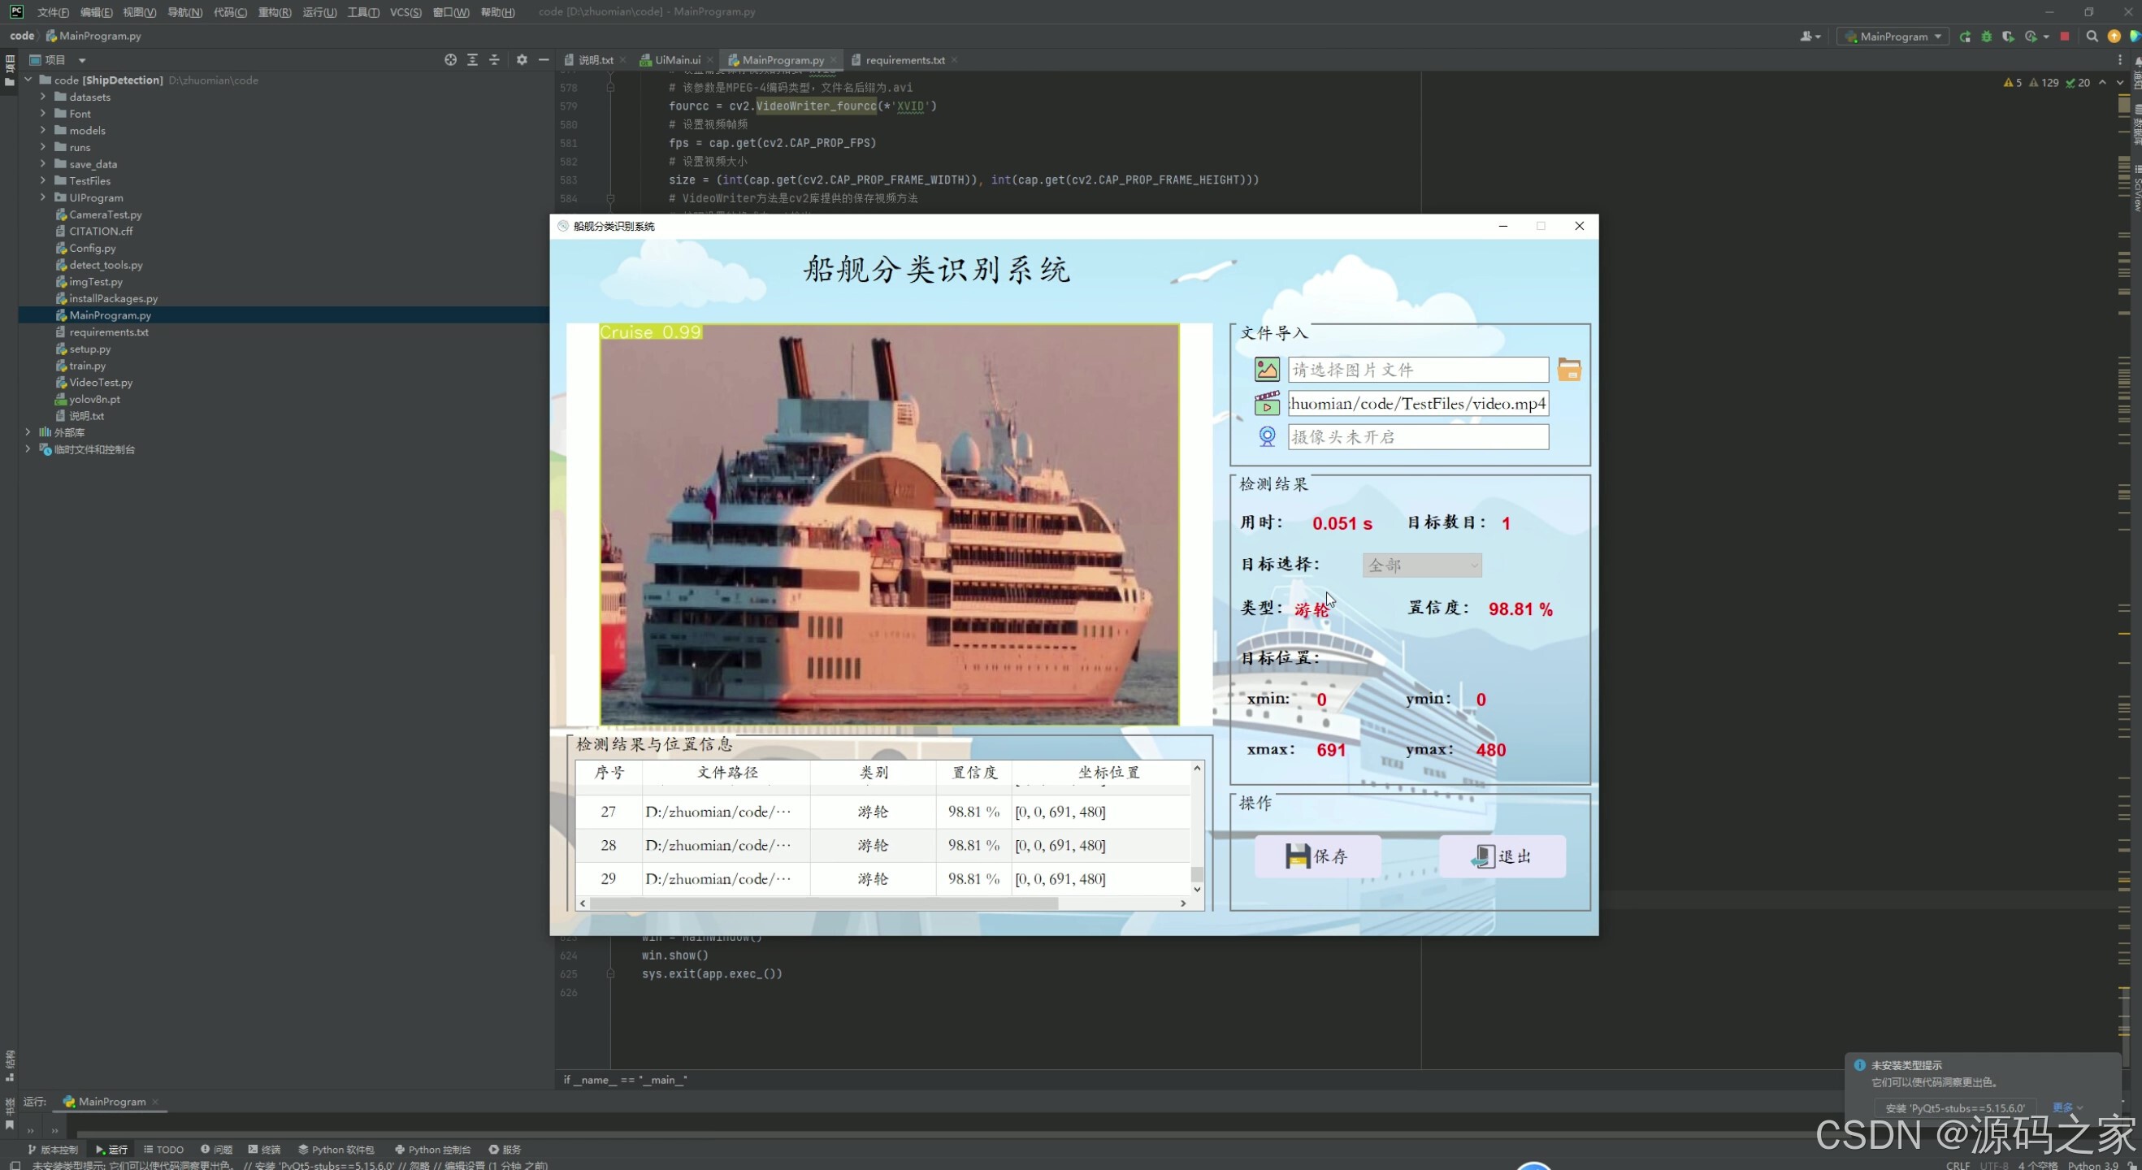Expand the models folder
This screenshot has height=1170, width=2142.
pos(42,131)
